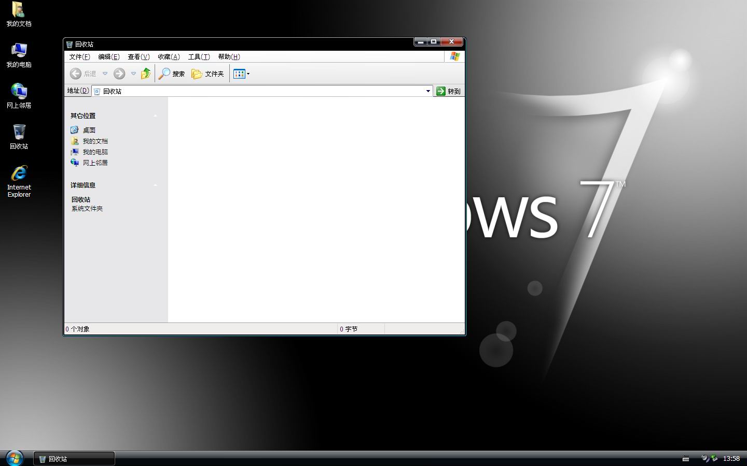
Task: Go to 桌面 in other places
Action: tap(83, 130)
